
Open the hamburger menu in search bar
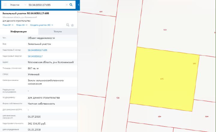5,5
